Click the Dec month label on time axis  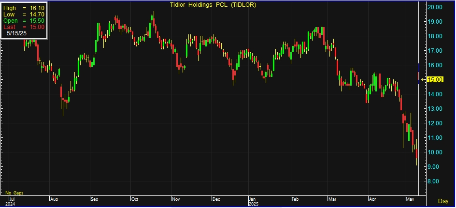216,200
